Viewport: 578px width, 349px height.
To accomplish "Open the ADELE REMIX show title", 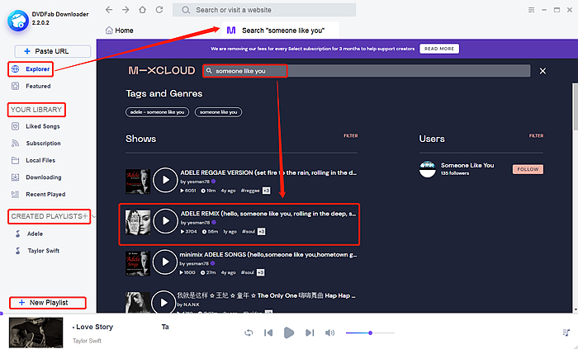I will click(x=268, y=214).
